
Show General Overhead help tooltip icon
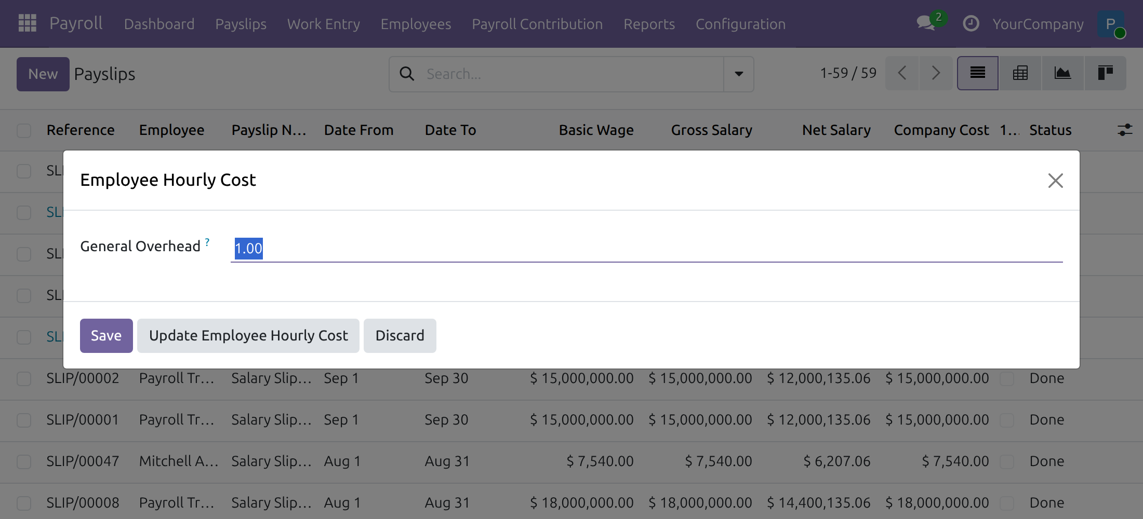tap(207, 242)
